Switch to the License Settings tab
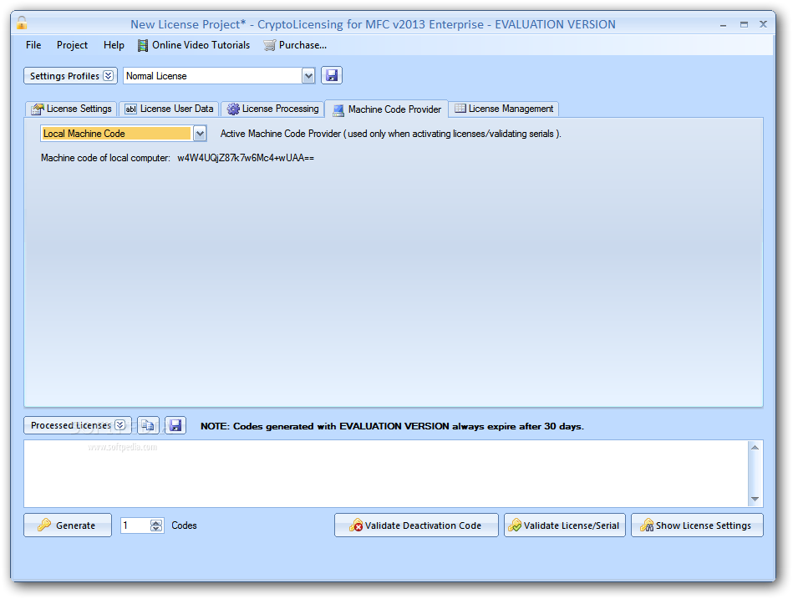The width and height of the screenshot is (793, 599). 71,109
